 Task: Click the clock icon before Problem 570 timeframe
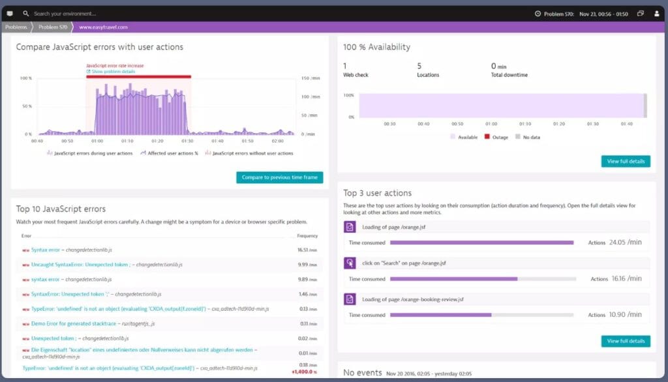(539, 12)
